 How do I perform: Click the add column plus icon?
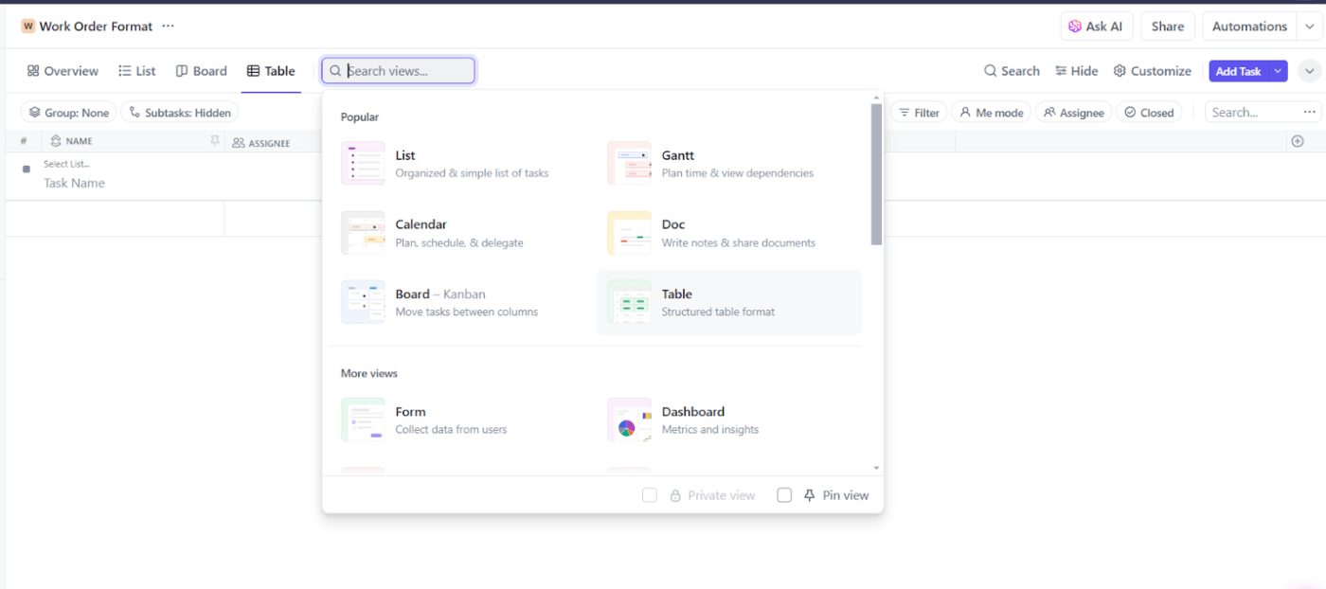tap(1298, 141)
